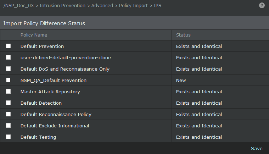
Task: Check the Master Attack Repository checkbox
Action: pos(8,91)
